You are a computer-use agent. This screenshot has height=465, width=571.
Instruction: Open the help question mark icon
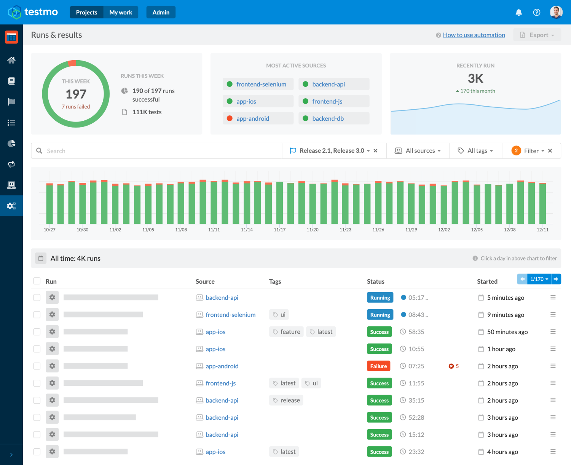(537, 13)
